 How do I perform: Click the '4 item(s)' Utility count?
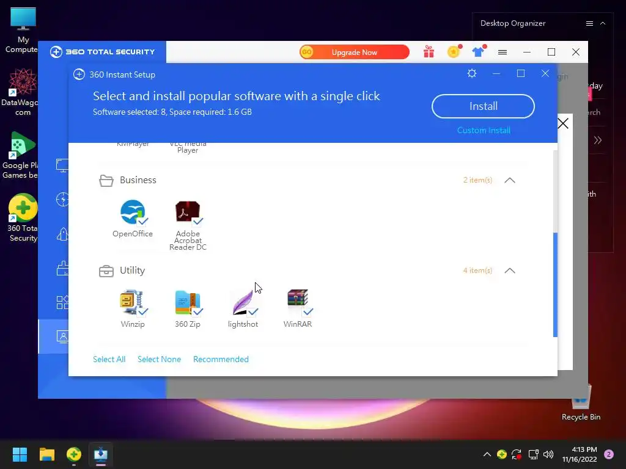click(477, 271)
